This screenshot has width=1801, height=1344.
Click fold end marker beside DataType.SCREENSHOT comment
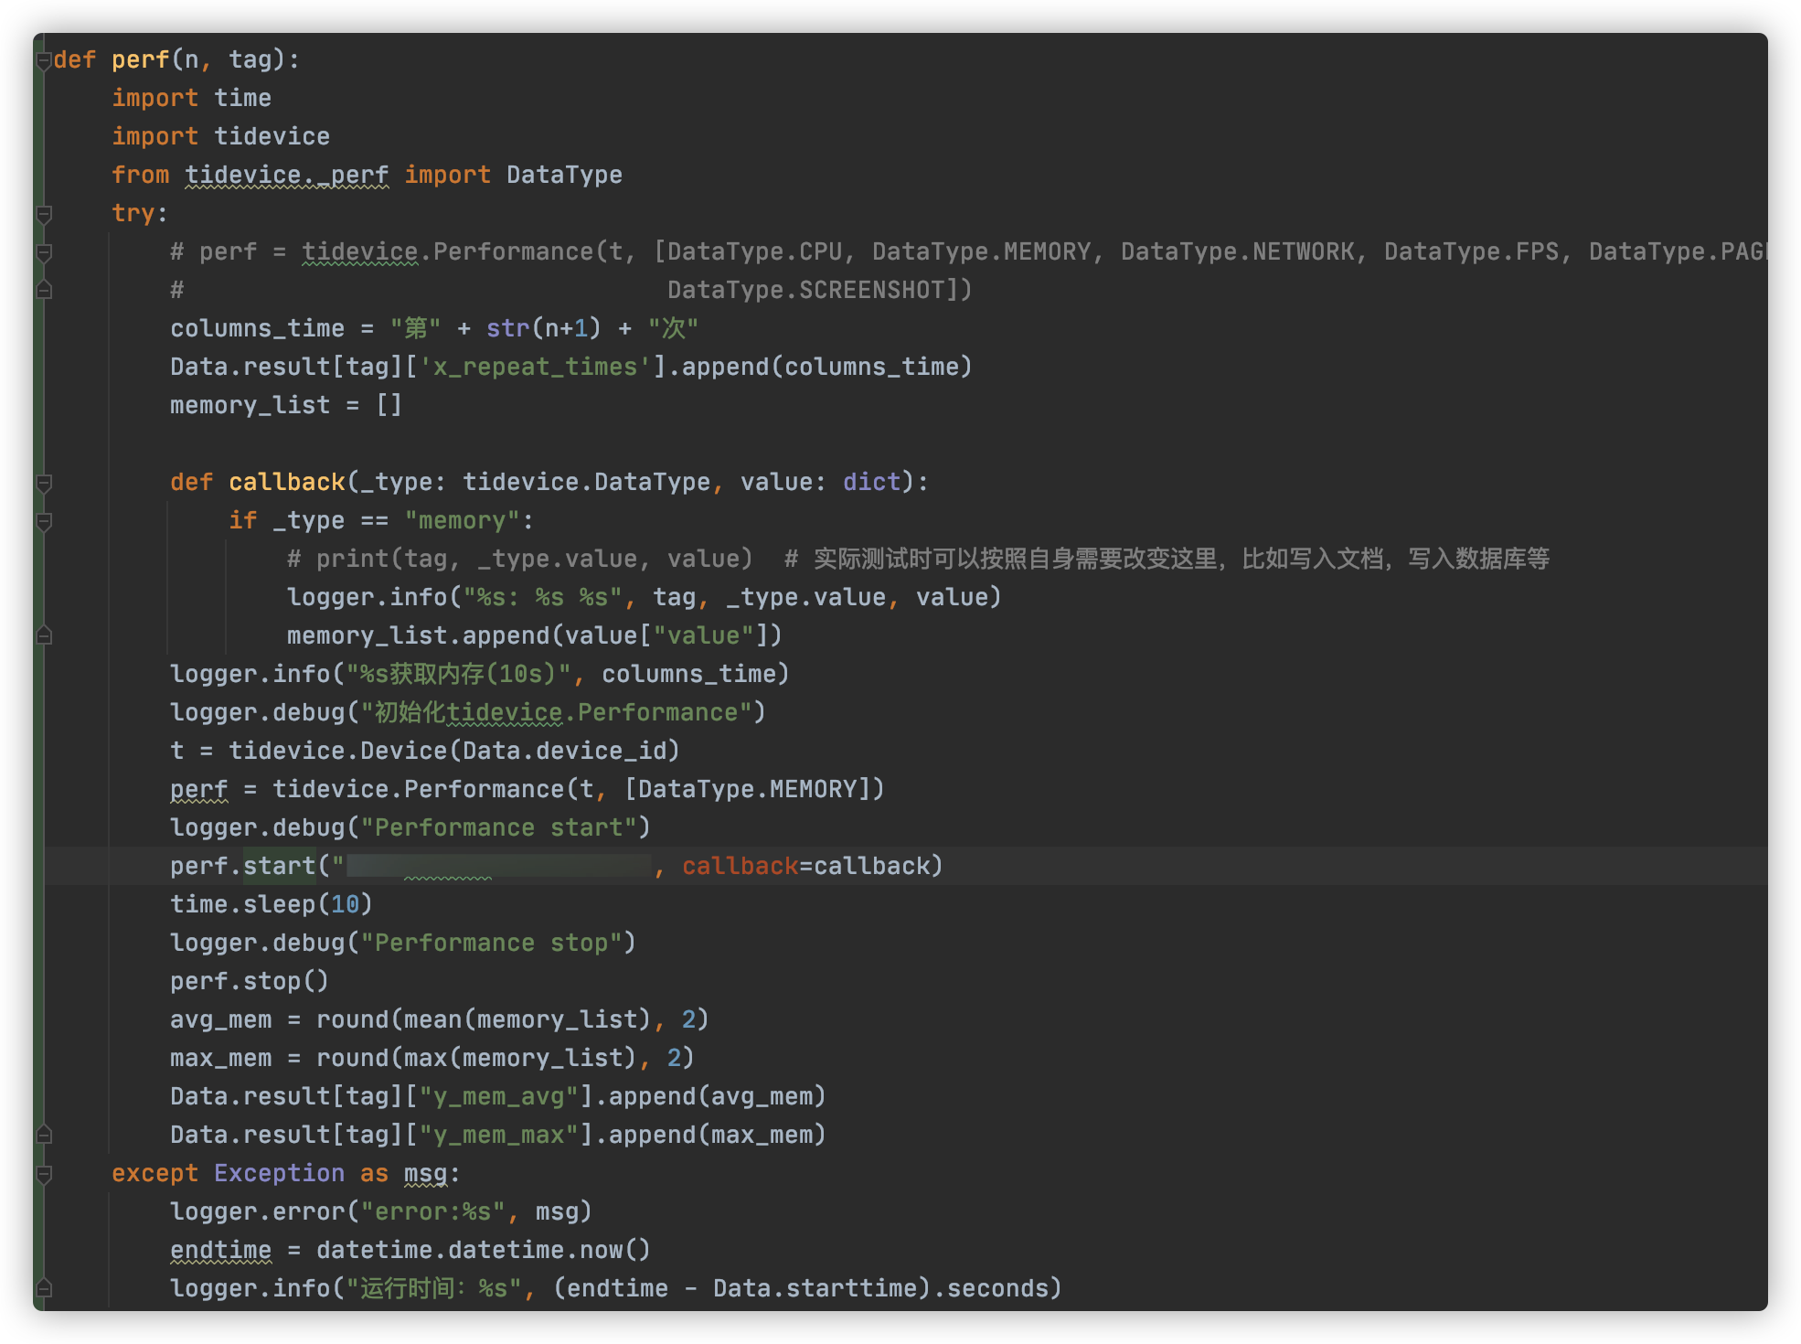click(44, 291)
